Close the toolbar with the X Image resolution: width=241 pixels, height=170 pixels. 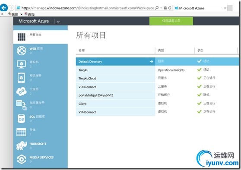(2, 14)
